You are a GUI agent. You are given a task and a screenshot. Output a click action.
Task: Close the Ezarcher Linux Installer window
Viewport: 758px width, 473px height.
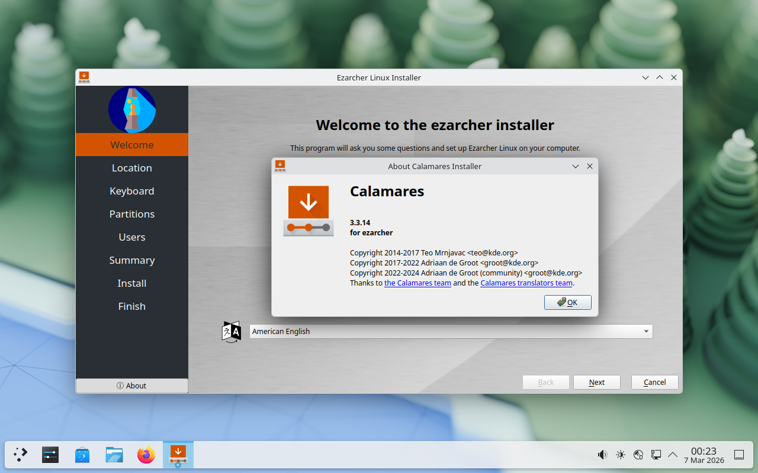click(x=674, y=77)
